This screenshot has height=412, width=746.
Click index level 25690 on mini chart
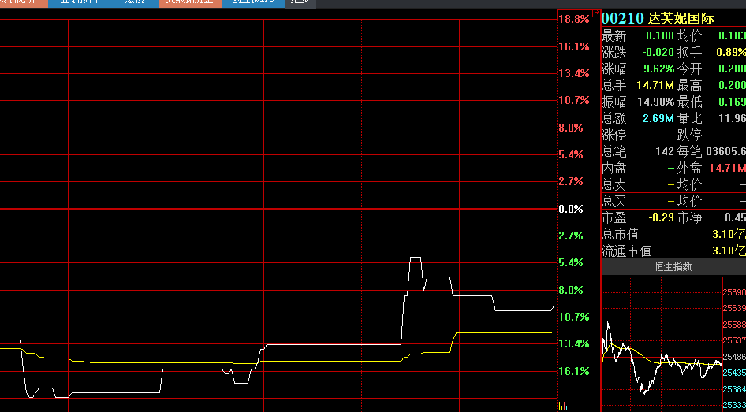[735, 292]
